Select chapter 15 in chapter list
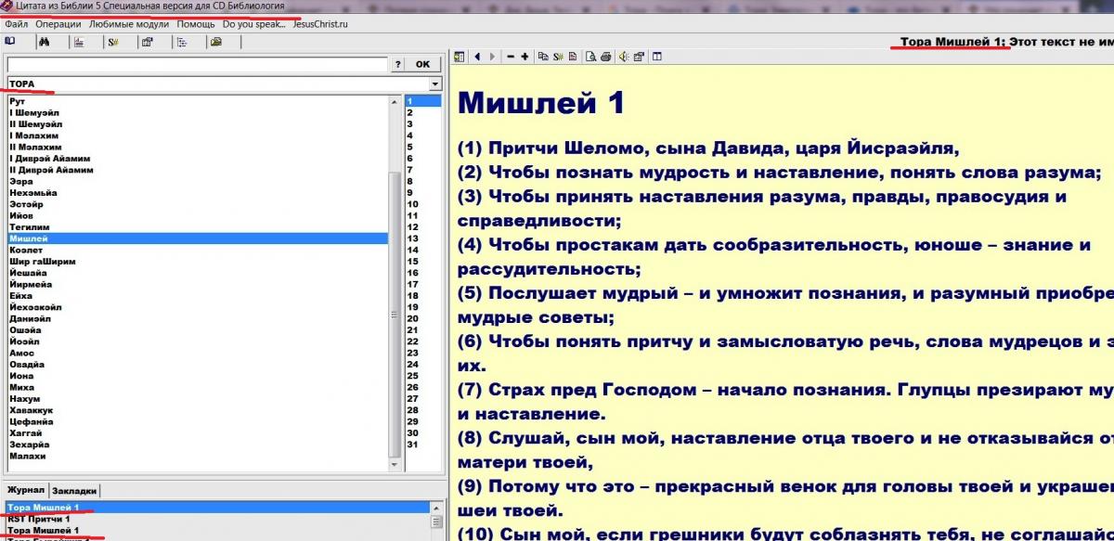 coord(412,262)
